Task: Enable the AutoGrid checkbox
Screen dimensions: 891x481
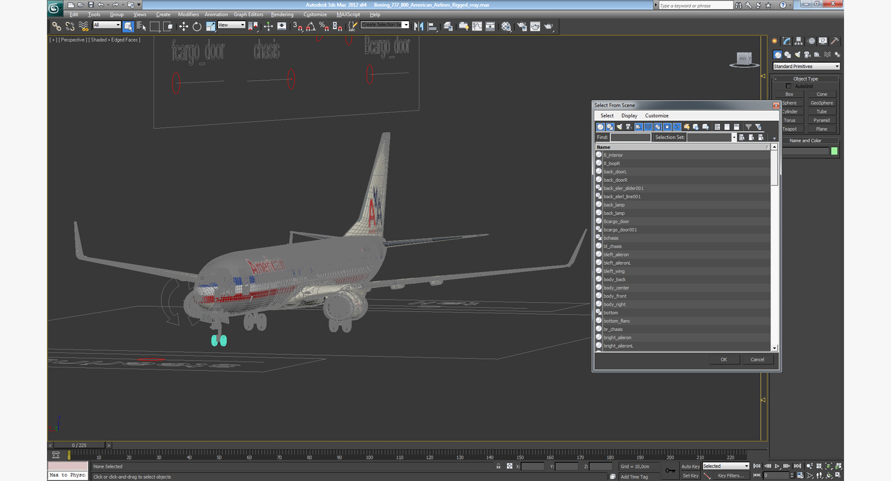Action: 789,86
